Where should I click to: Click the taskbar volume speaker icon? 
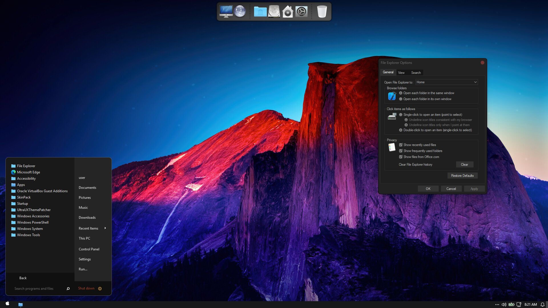[504, 305]
